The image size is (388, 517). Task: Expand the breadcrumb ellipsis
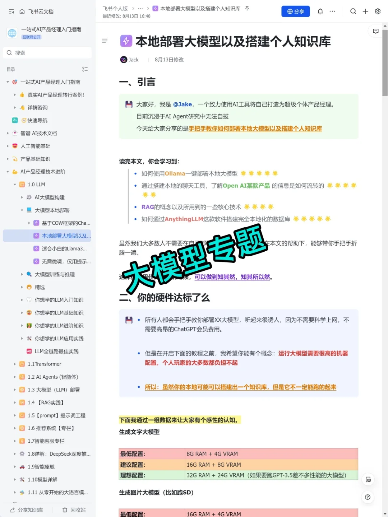point(140,8)
